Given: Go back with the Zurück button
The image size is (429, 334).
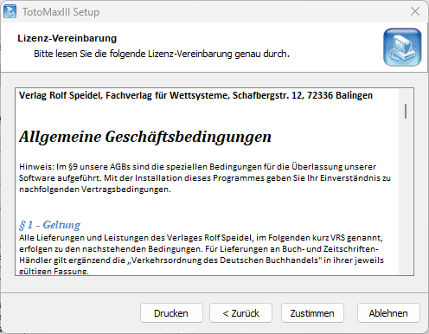Looking at the screenshot, I should click(x=240, y=313).
